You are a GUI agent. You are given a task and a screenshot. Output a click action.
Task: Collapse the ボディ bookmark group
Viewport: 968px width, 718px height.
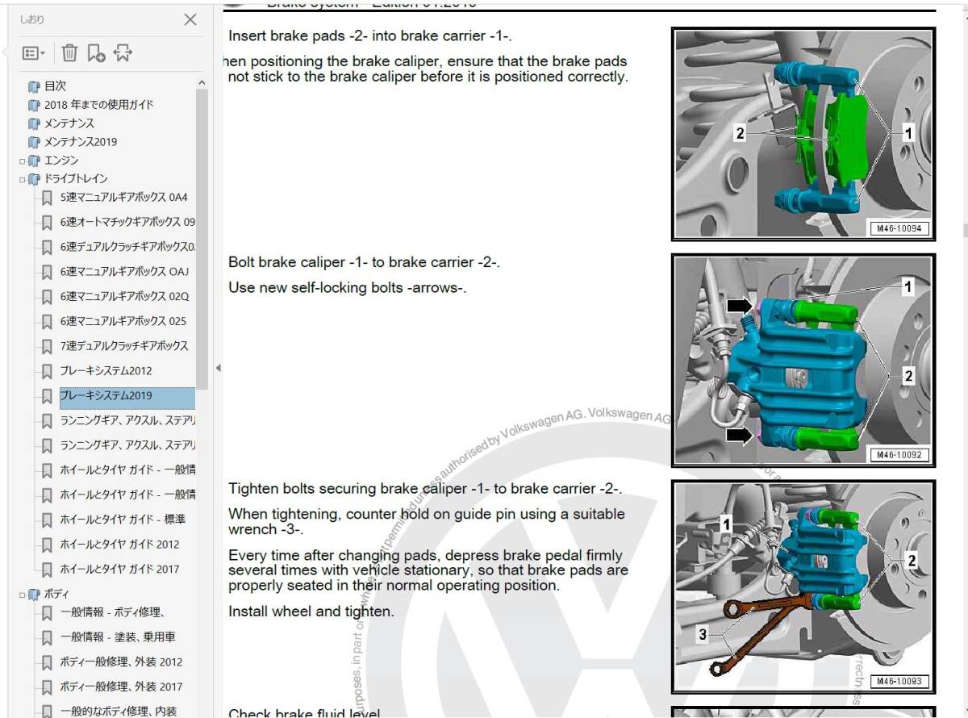coord(23,595)
